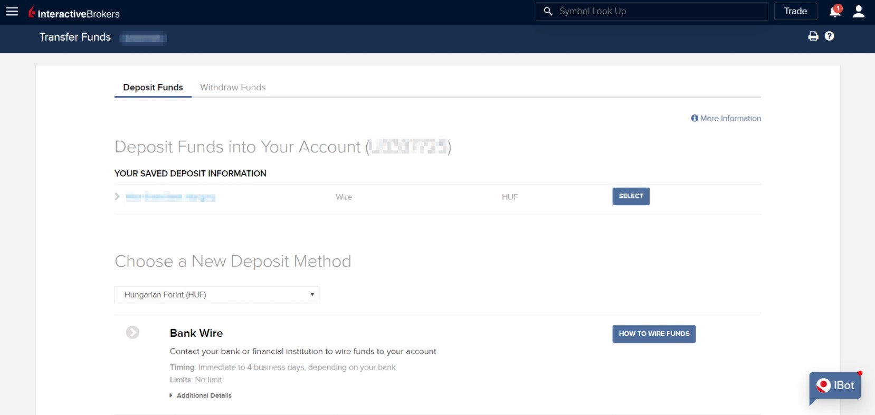
Task: Switch to the Deposit Funds tab
Action: tap(153, 88)
